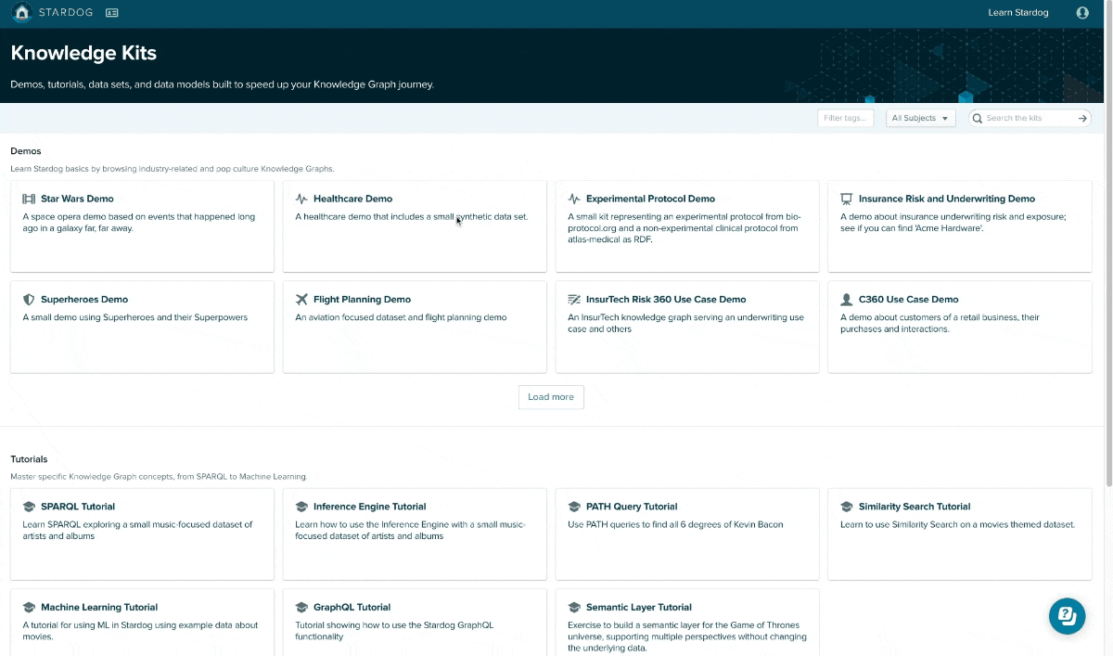The image size is (1113, 656).
Task: Focus the Search the kits field
Action: click(1030, 119)
